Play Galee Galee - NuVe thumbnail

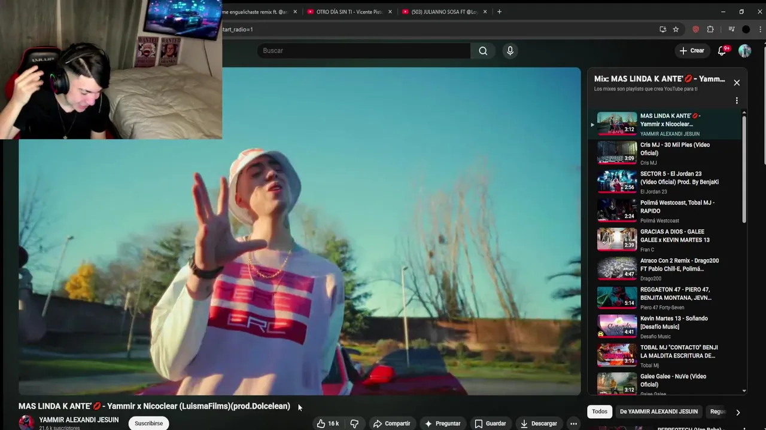(x=617, y=384)
